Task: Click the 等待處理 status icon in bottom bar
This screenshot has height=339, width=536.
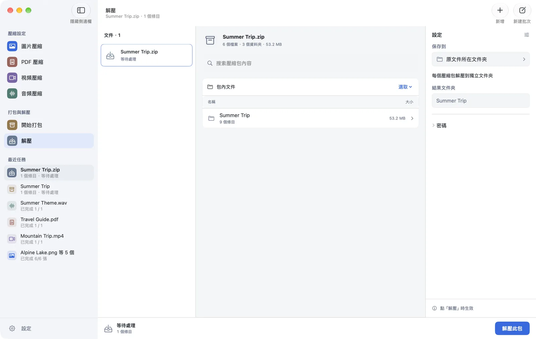Action: coord(108,329)
